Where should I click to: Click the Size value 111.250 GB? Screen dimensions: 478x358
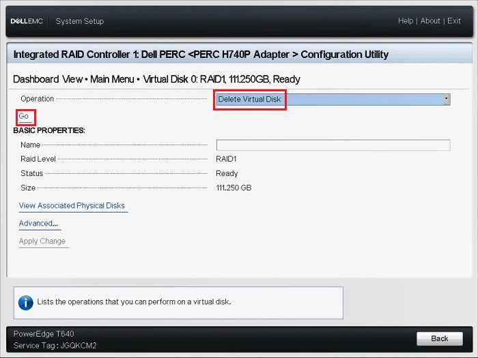pyautogui.click(x=234, y=188)
